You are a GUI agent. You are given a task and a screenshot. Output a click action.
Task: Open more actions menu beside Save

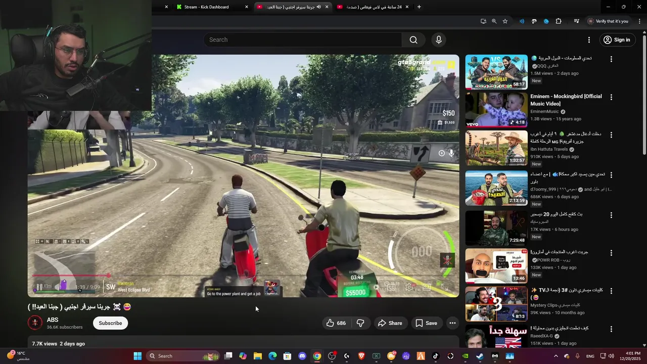point(452,323)
